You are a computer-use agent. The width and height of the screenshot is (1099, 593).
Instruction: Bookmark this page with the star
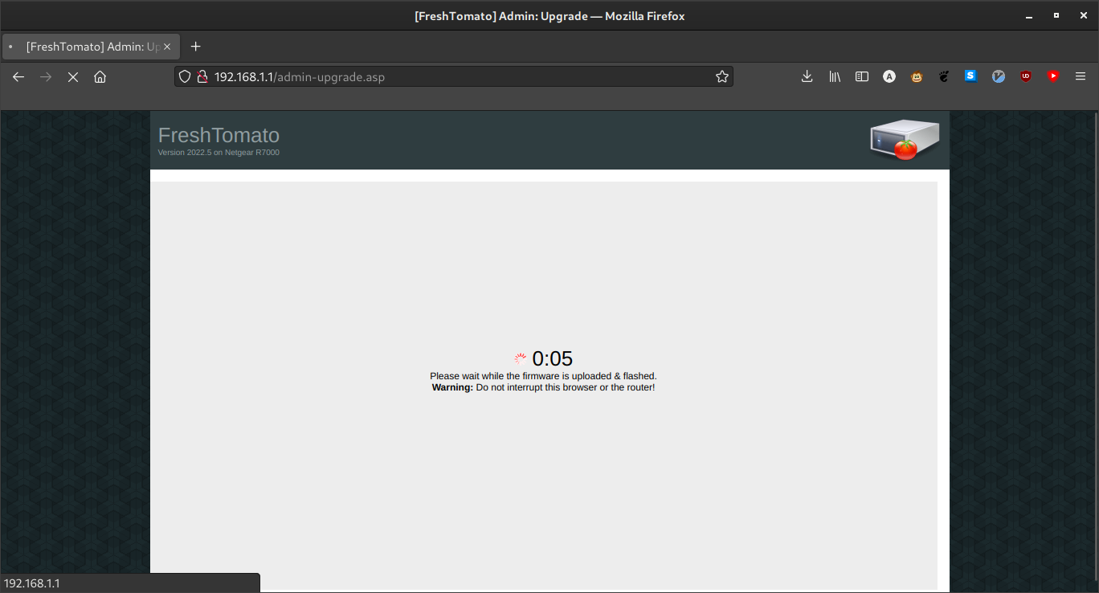721,76
